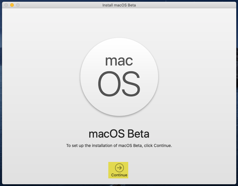Click the macOS logo circle
Screen dimensions: 238x186
119,77
